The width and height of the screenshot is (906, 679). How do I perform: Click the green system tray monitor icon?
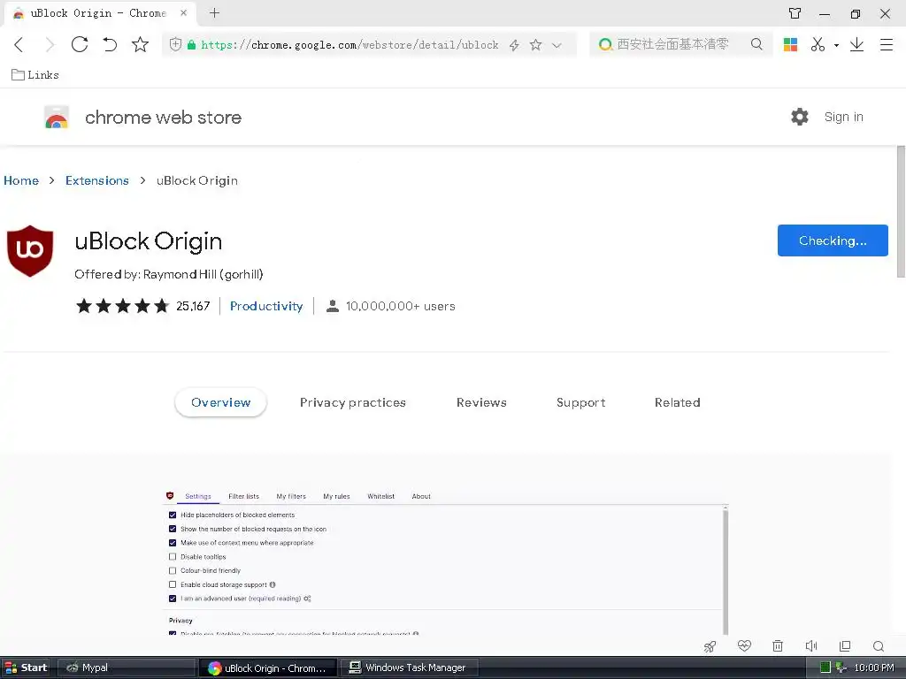tap(825, 668)
